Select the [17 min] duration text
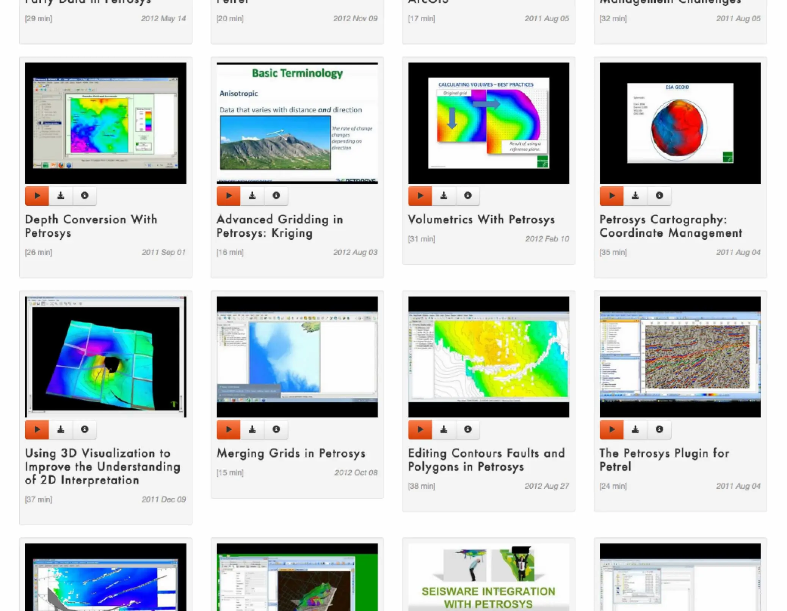 tap(422, 19)
